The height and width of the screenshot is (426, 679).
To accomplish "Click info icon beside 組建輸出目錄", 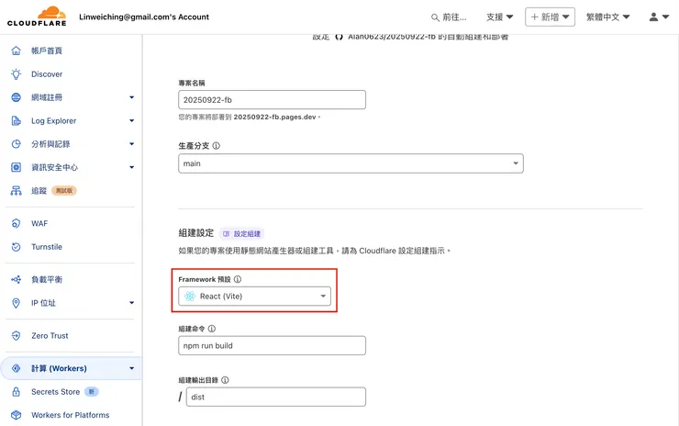I will [x=225, y=380].
